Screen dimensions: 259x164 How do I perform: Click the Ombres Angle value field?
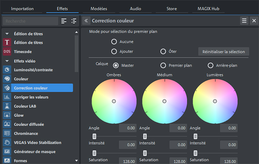[x=128, y=128]
